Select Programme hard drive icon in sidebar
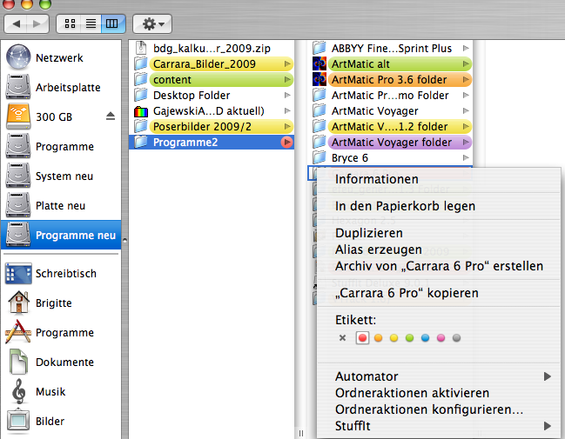Viewport: 565px width, 439px height. click(x=18, y=146)
